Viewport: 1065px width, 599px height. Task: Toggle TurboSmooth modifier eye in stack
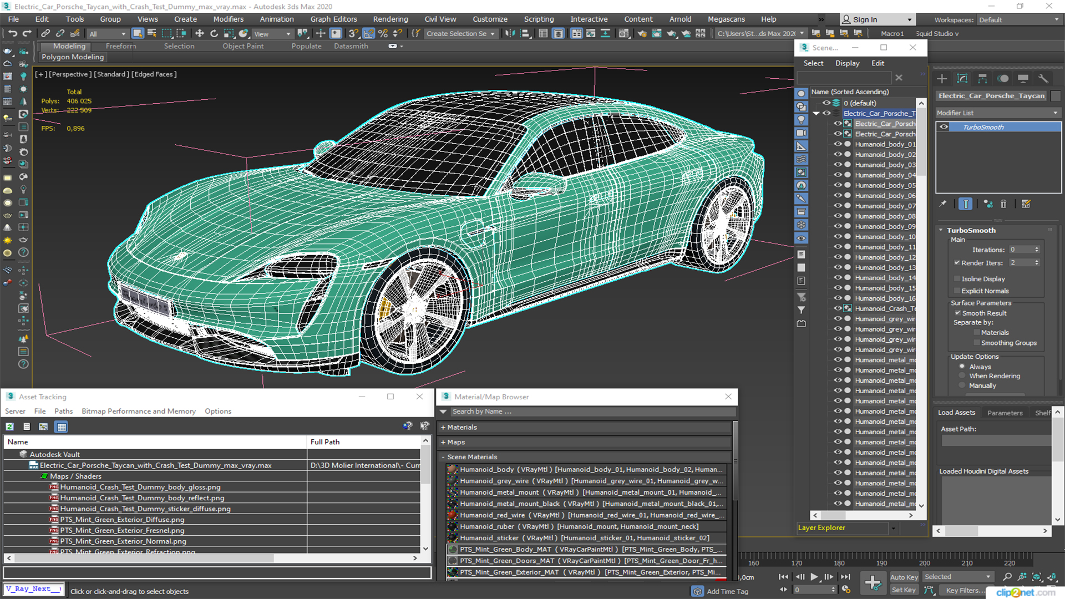click(944, 127)
